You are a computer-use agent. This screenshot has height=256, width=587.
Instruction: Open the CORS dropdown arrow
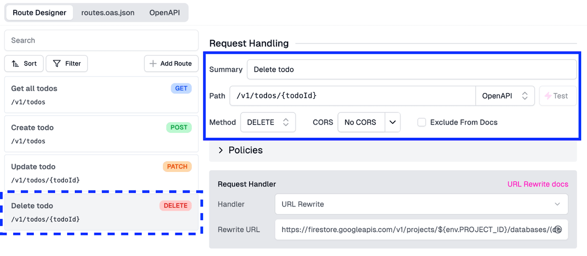[x=393, y=122]
